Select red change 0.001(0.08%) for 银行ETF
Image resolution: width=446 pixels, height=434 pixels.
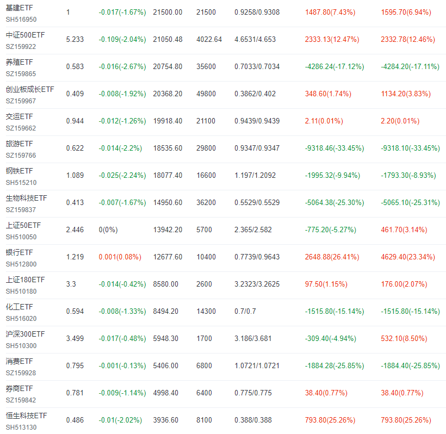[x=120, y=257]
